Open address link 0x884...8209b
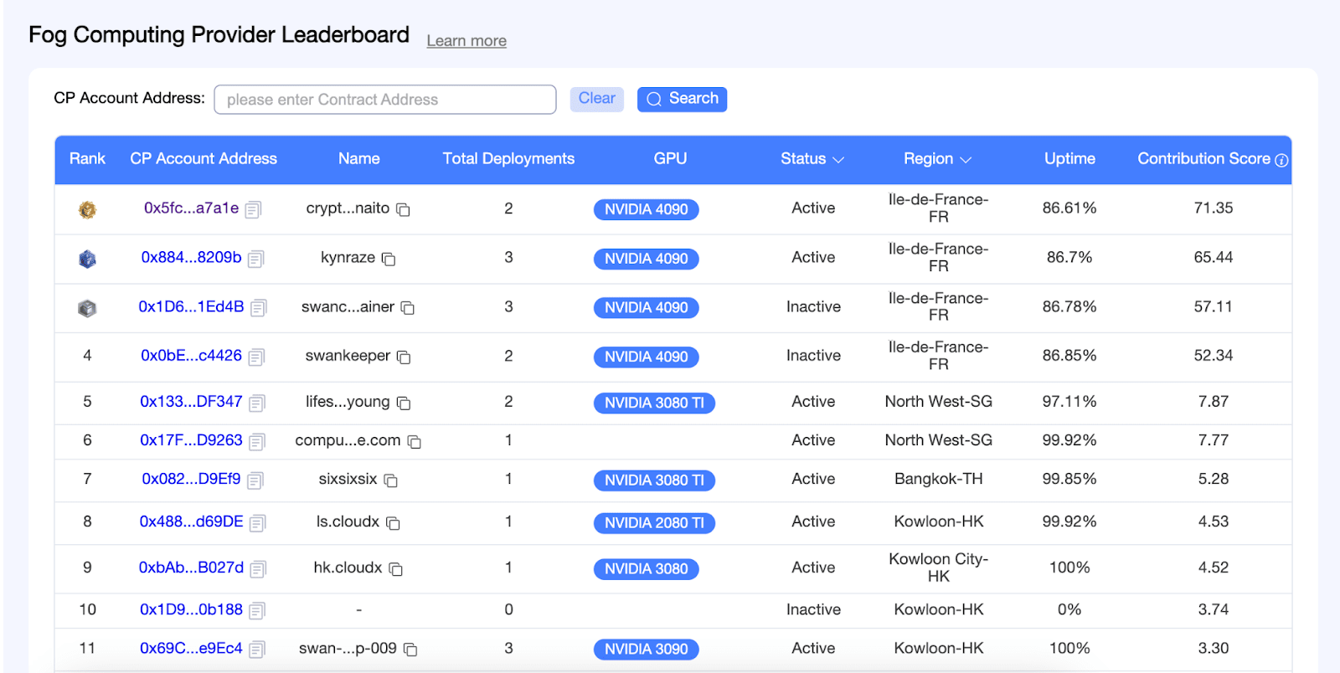The width and height of the screenshot is (1340, 673). coord(191,258)
